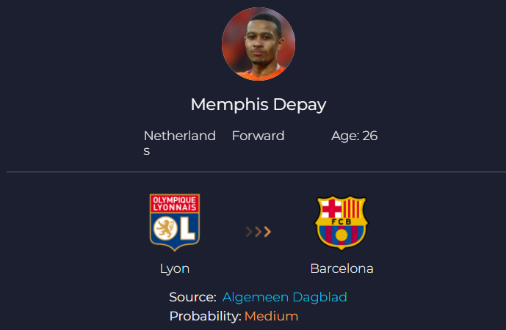Click the football at Barcelona crest bottom
Viewport: 506px width, 330px height.
pos(341,236)
